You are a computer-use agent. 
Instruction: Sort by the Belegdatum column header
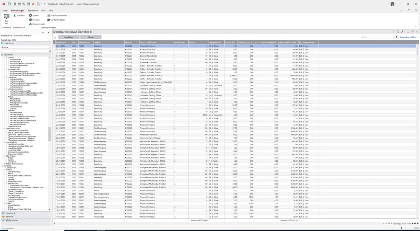pyautogui.click(x=63, y=42)
